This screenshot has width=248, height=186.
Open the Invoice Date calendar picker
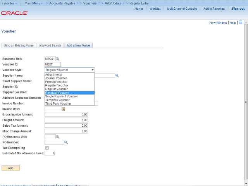pyautogui.click(x=64, y=109)
